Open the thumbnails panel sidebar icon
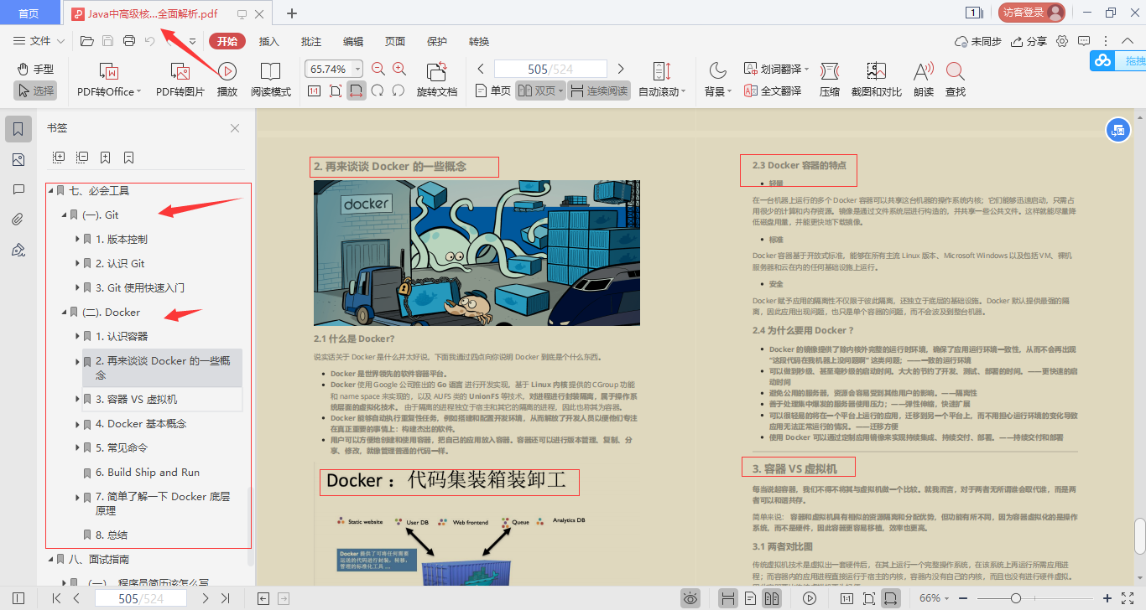The height and width of the screenshot is (610, 1146). 18,159
